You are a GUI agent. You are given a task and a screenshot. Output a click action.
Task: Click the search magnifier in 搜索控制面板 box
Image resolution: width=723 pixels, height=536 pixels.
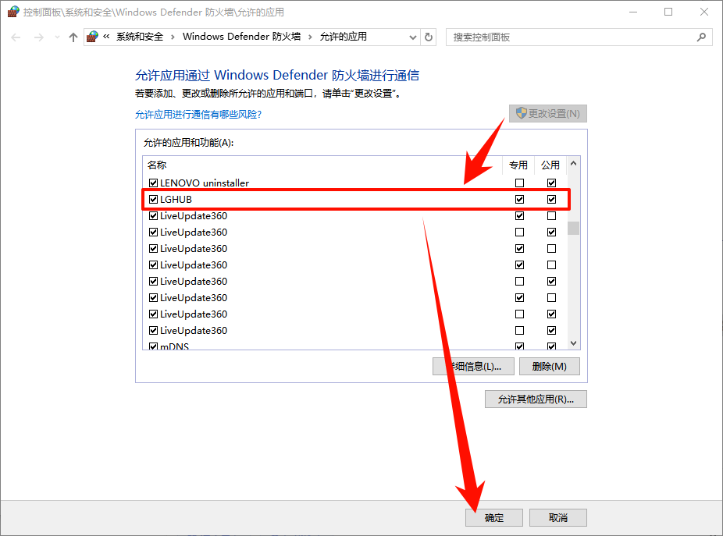pos(700,37)
